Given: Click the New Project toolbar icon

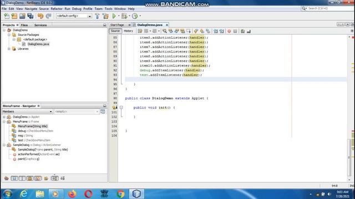Looking at the screenshot, I should pyautogui.click(x=14, y=16).
